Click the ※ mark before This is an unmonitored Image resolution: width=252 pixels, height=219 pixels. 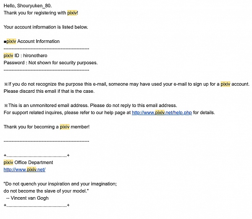[6, 105]
